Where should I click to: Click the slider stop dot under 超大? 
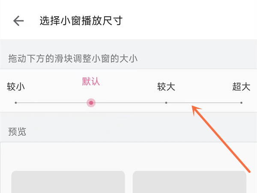pos(241,103)
